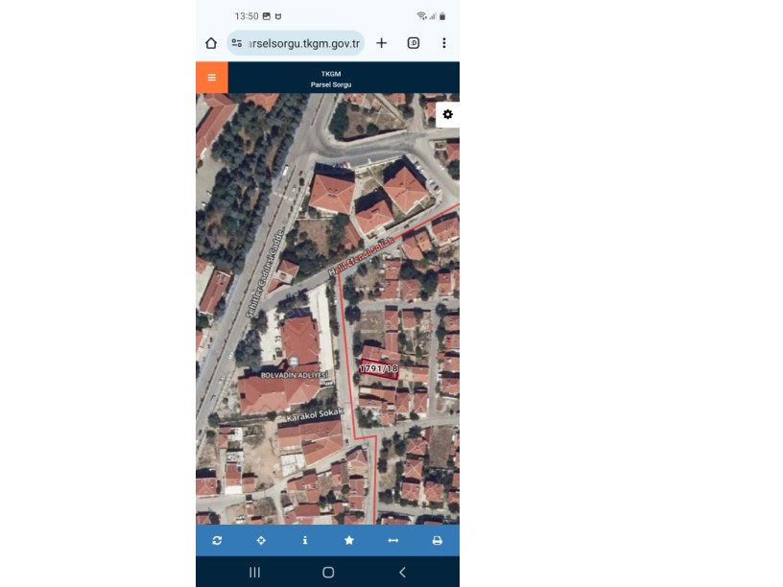Open a new tab with plus icon
The image size is (783, 587).
[381, 43]
